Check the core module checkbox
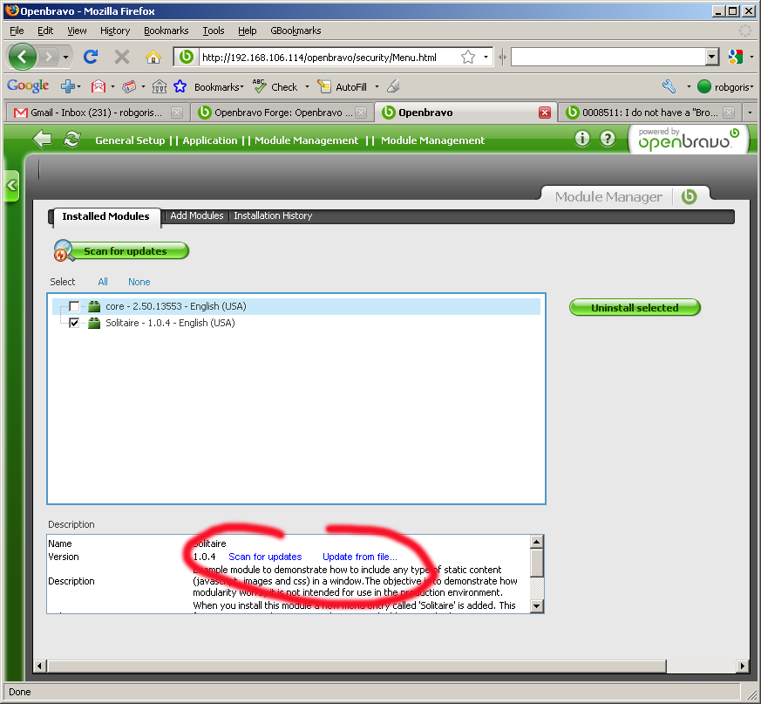The height and width of the screenshot is (704, 761). coord(74,306)
